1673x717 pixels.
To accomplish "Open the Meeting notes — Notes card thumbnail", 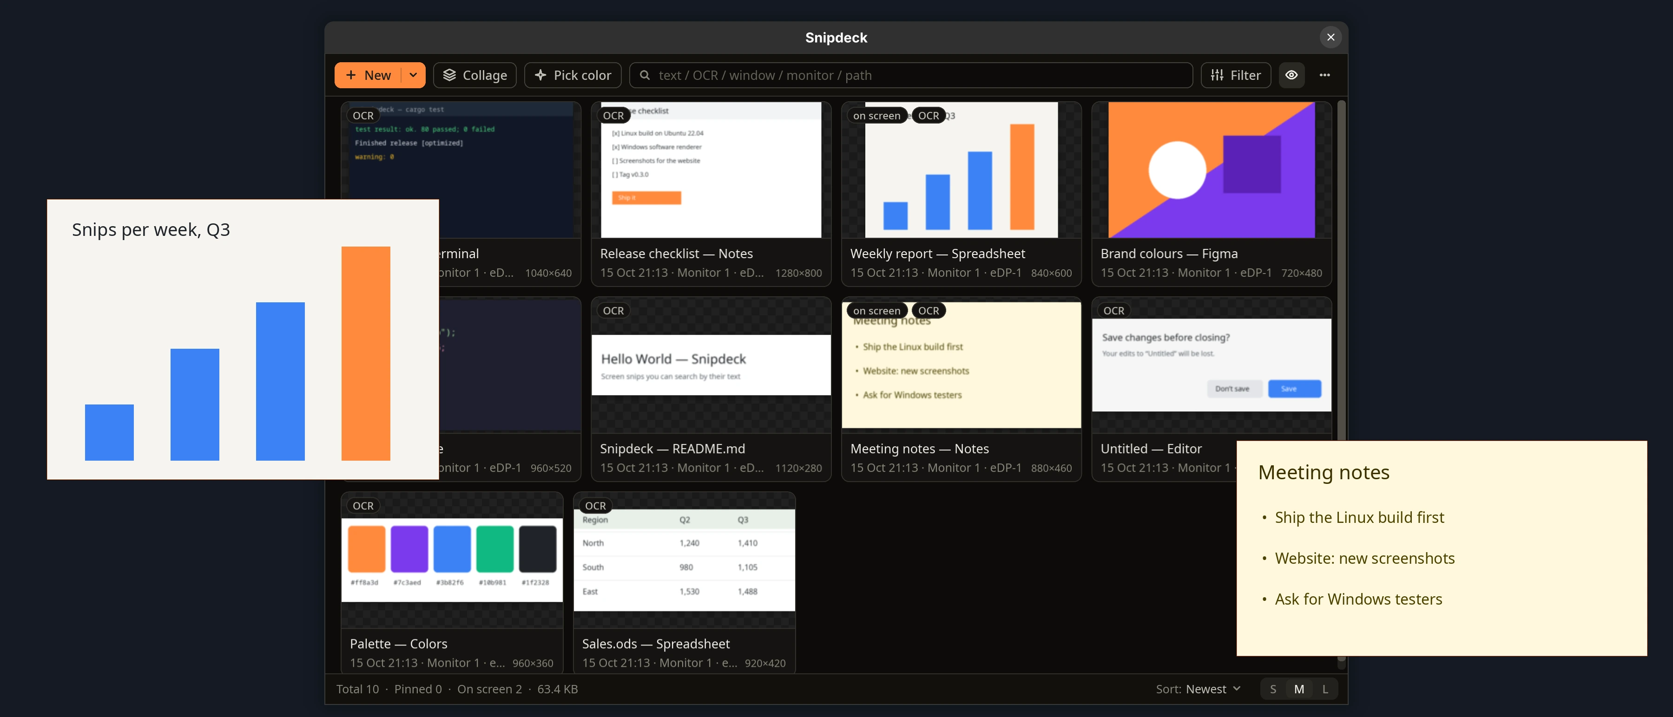I will 961,365.
